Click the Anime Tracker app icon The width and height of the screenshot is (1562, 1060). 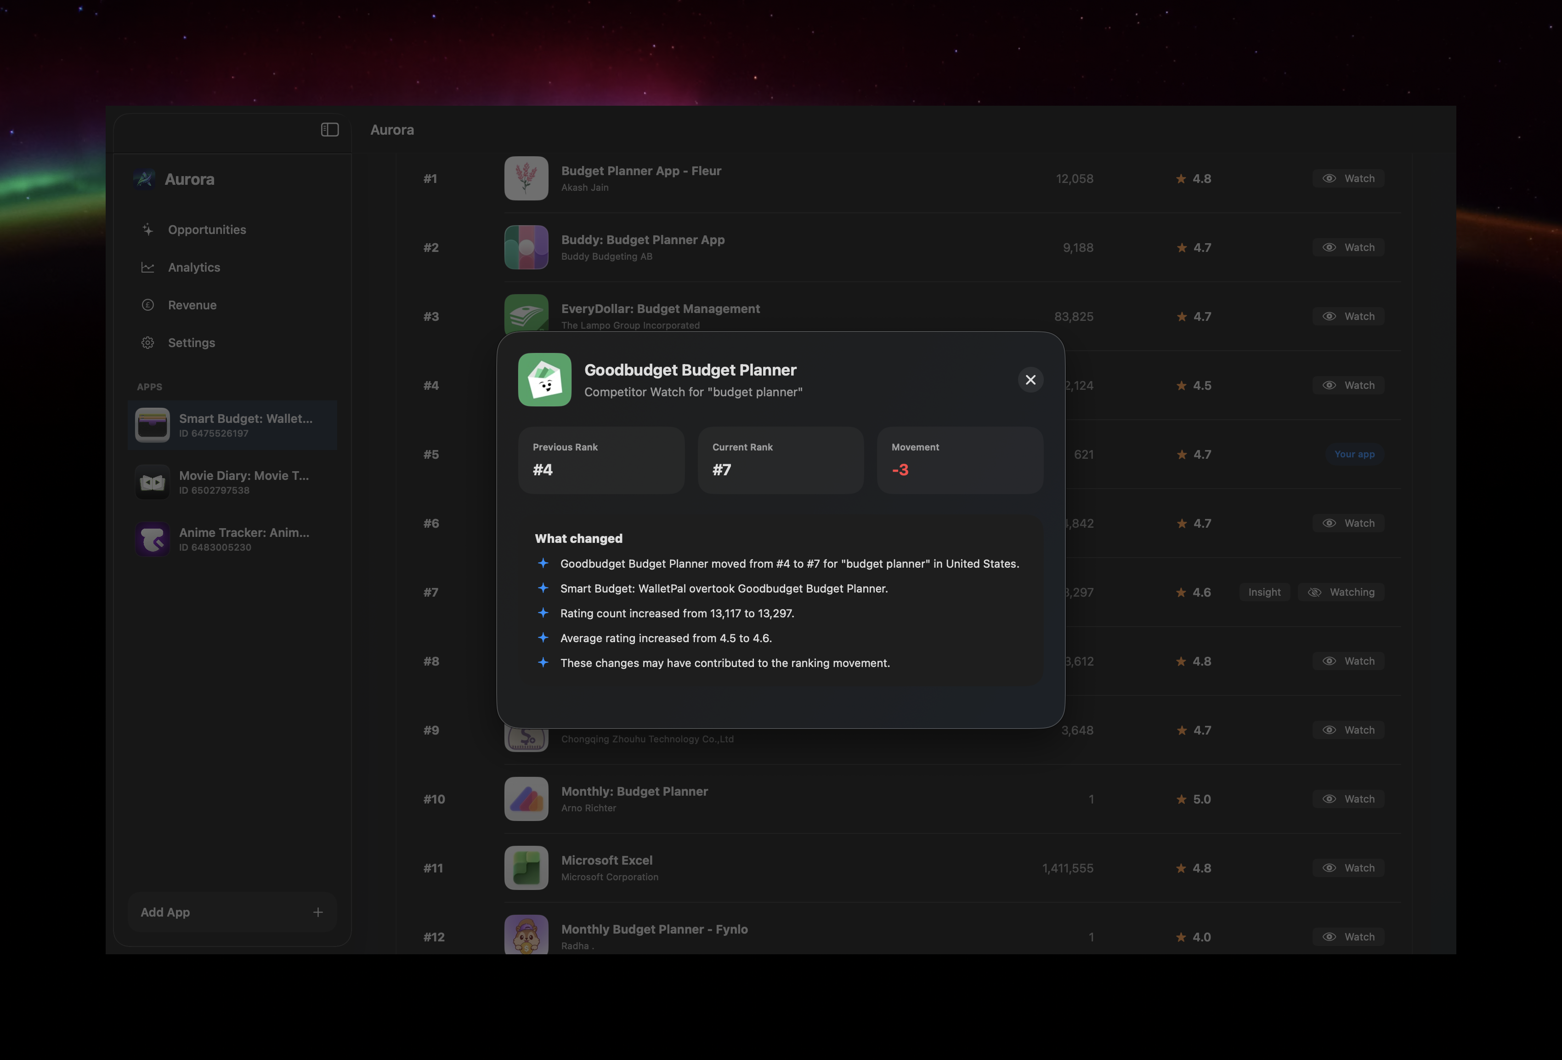click(x=153, y=539)
